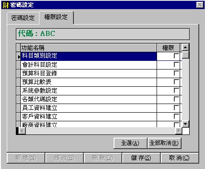Click the 功能名稱 column header
This screenshot has width=205, height=169.
point(89,48)
